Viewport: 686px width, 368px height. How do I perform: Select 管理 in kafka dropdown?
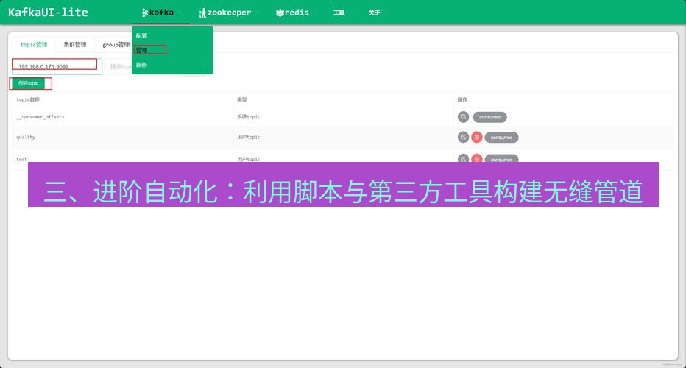pos(141,50)
